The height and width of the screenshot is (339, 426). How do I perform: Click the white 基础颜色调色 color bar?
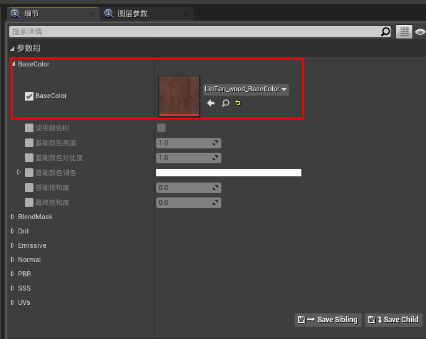click(228, 173)
